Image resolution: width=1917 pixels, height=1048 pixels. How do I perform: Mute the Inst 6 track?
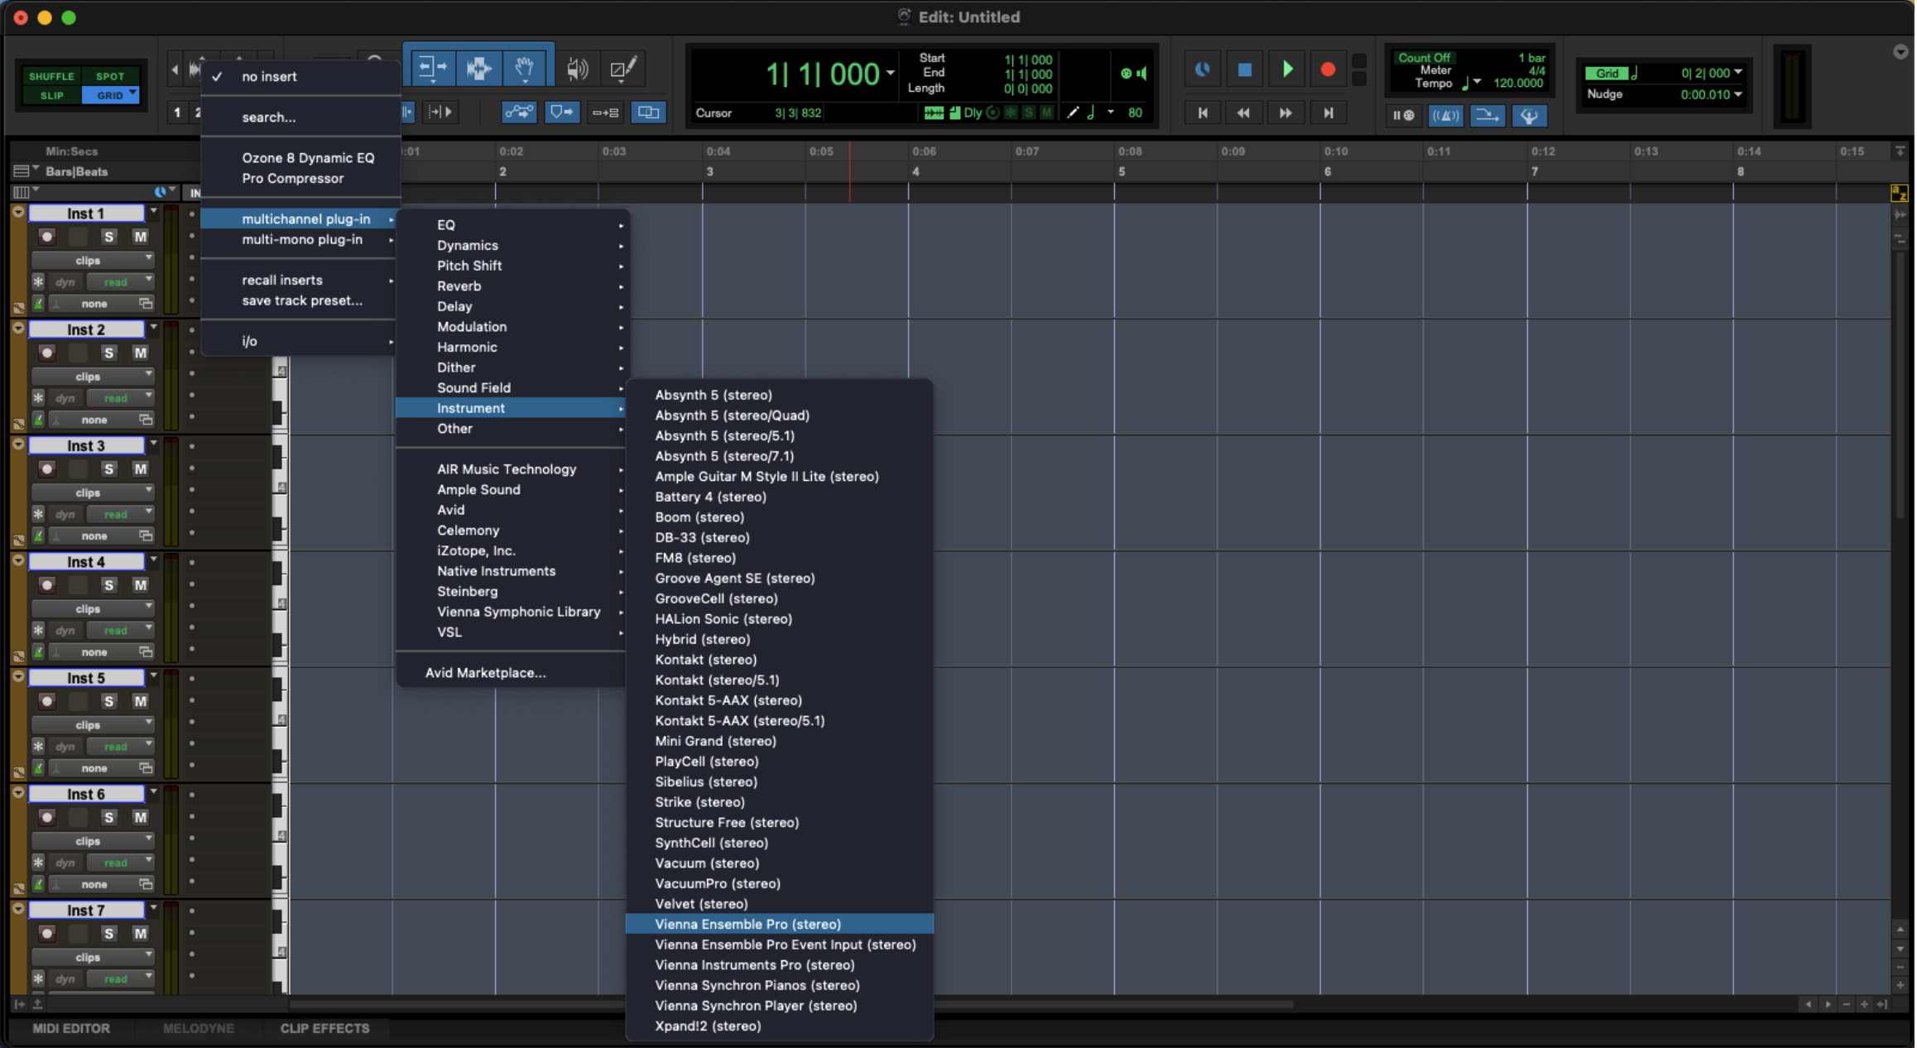140,817
